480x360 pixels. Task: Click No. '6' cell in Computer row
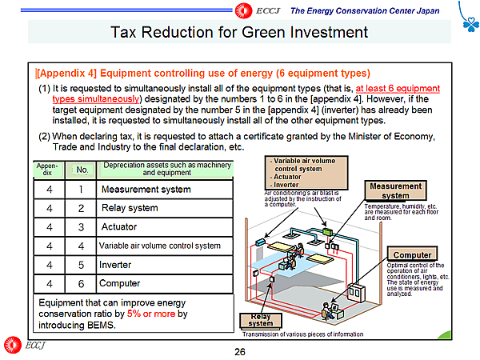click(81, 284)
